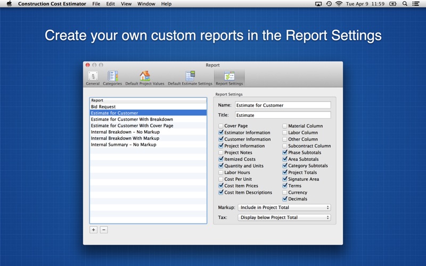Enable the Cover Page checkbox
This screenshot has height=266, width=426.
point(221,126)
